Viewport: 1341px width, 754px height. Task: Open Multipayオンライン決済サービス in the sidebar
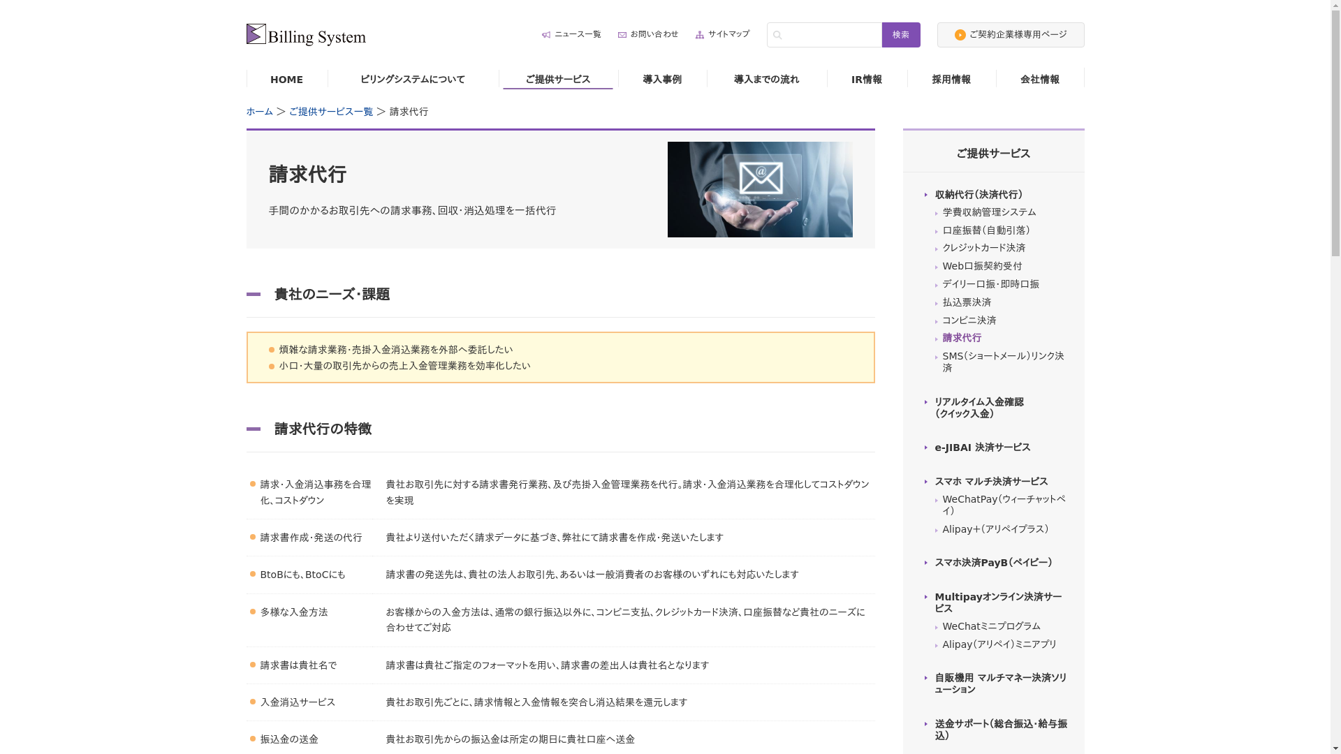point(998,603)
